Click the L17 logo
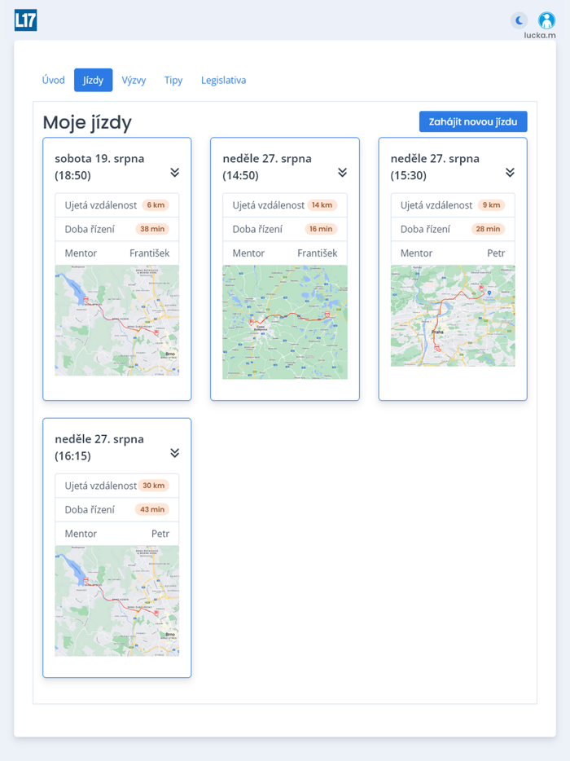 [x=26, y=20]
